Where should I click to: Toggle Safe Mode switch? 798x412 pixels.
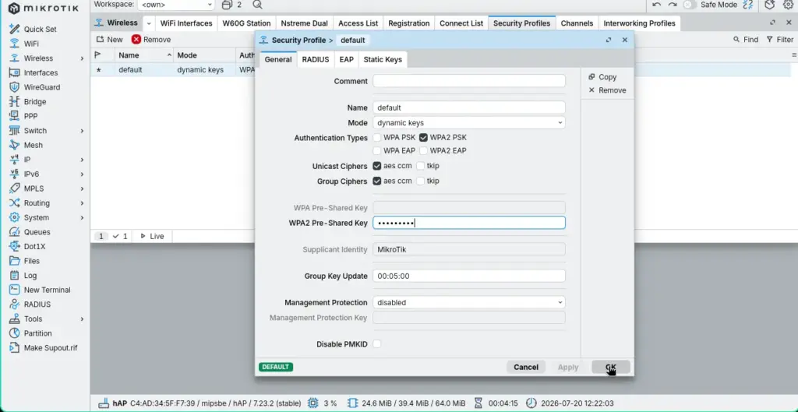(x=690, y=5)
